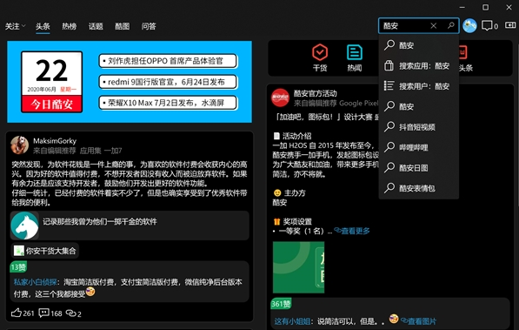Image resolution: width=519 pixels, height=330 pixels.
Task: Open headline redmi 9国行版官宣
Action: [168, 82]
